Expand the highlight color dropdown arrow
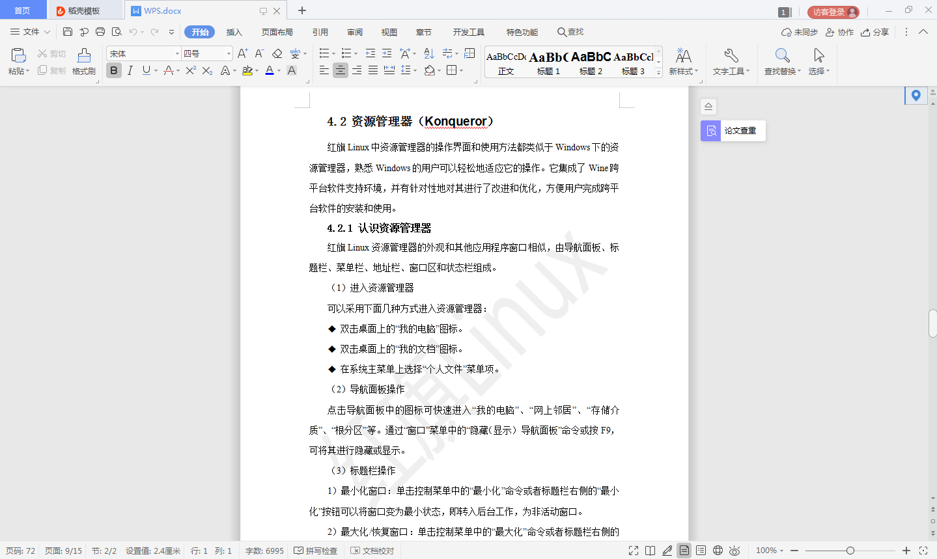937x559 pixels. [257, 70]
